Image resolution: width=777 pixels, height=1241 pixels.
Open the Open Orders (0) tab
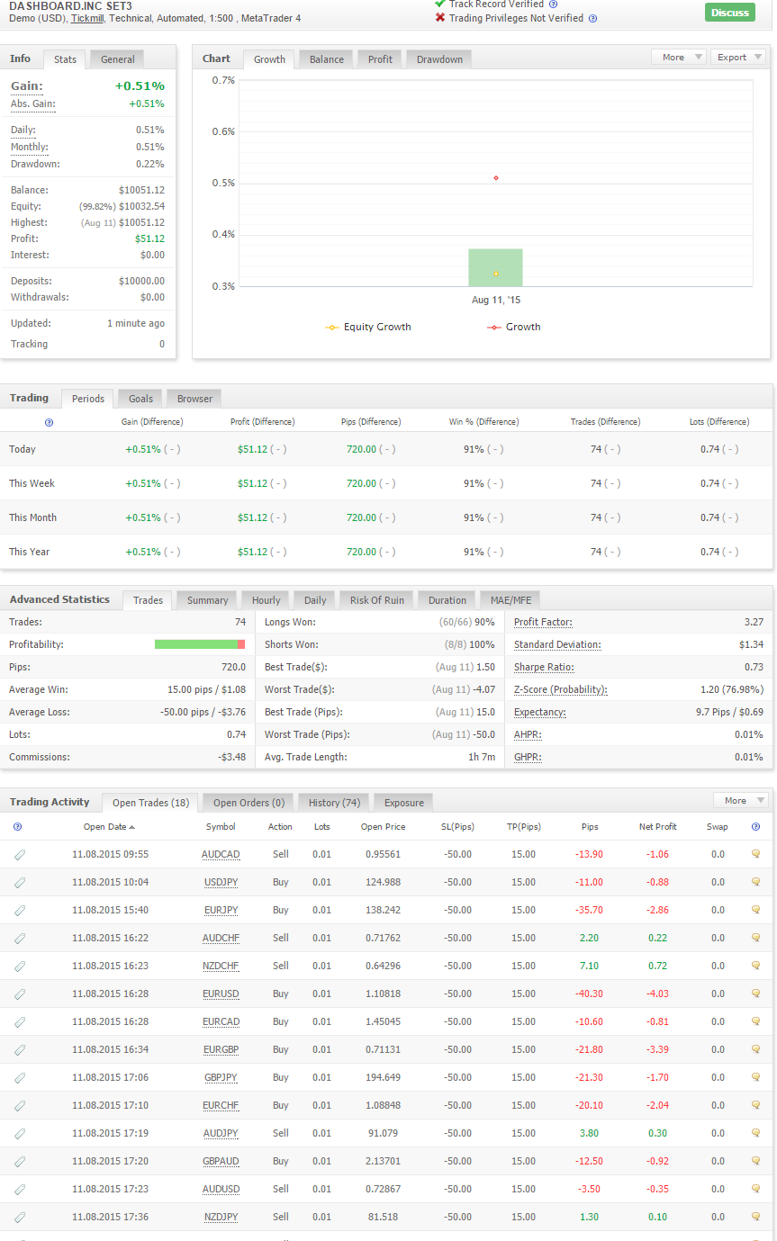click(x=248, y=803)
